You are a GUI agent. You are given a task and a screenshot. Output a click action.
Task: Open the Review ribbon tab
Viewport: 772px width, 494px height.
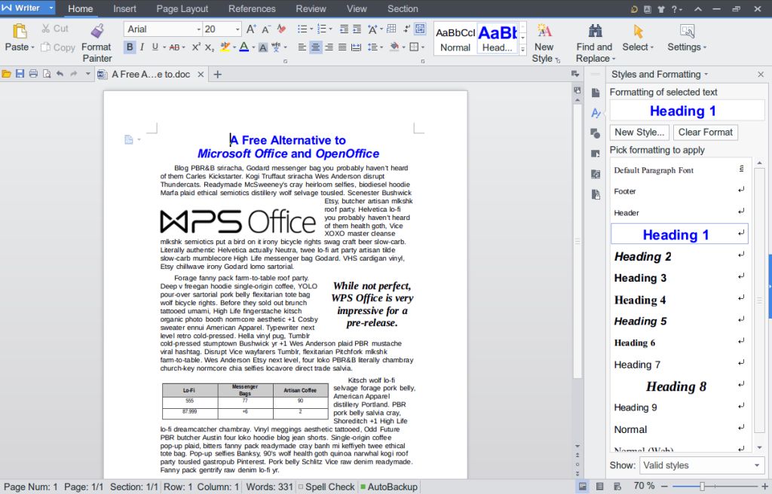(311, 8)
